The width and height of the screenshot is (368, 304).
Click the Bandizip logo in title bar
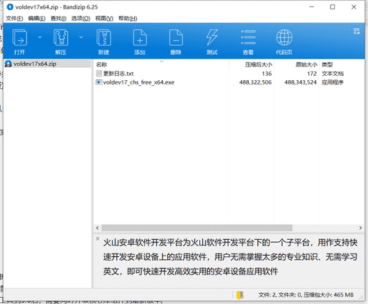coord(10,7)
